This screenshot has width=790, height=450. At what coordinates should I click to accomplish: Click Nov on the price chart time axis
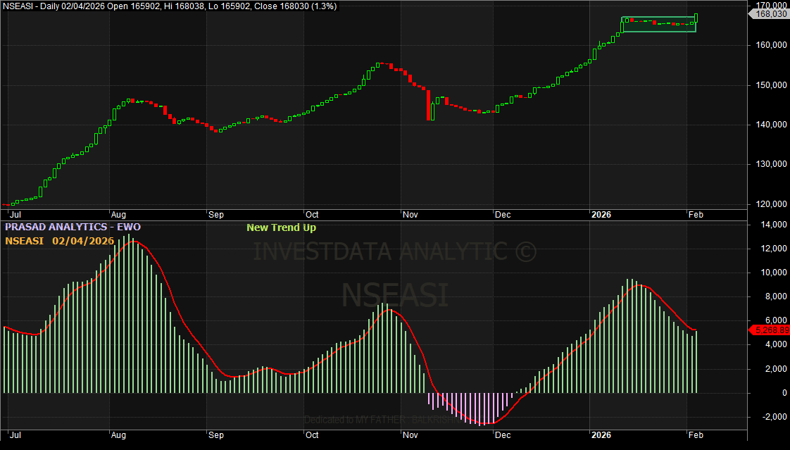point(409,213)
